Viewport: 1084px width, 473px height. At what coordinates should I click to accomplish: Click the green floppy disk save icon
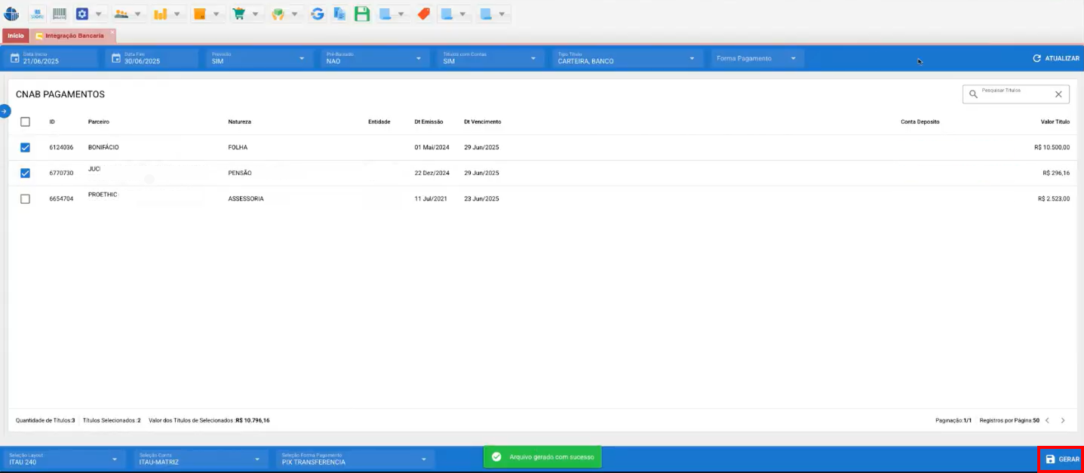click(362, 14)
